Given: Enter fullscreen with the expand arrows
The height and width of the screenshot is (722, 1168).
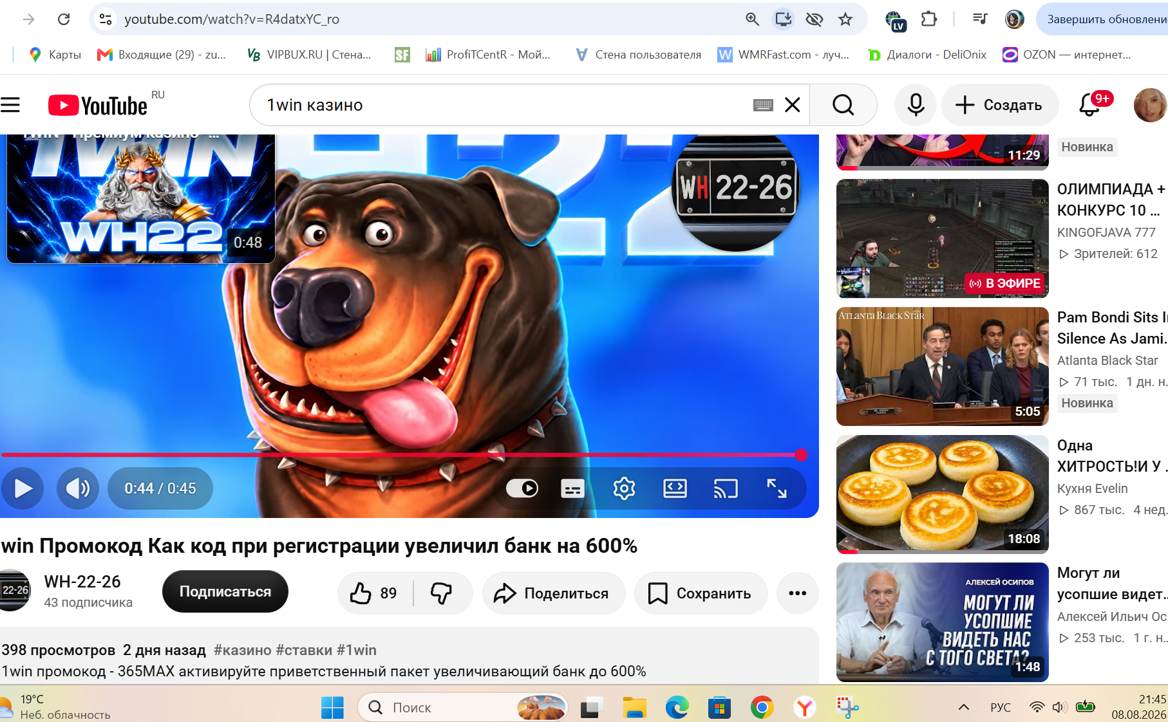Looking at the screenshot, I should point(777,488).
